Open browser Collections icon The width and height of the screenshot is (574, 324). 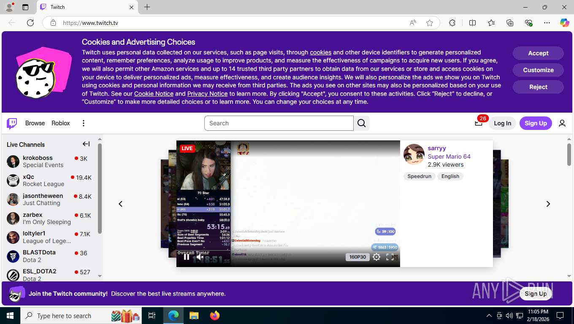pyautogui.click(x=510, y=23)
